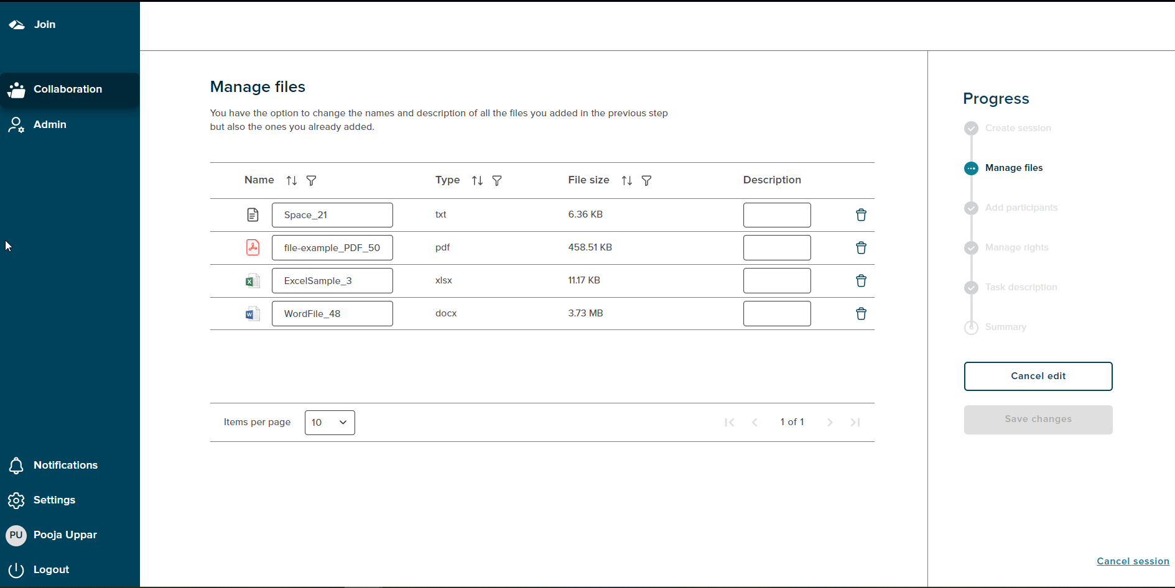
Task: Click the description field for Space_21
Action: coord(777,215)
